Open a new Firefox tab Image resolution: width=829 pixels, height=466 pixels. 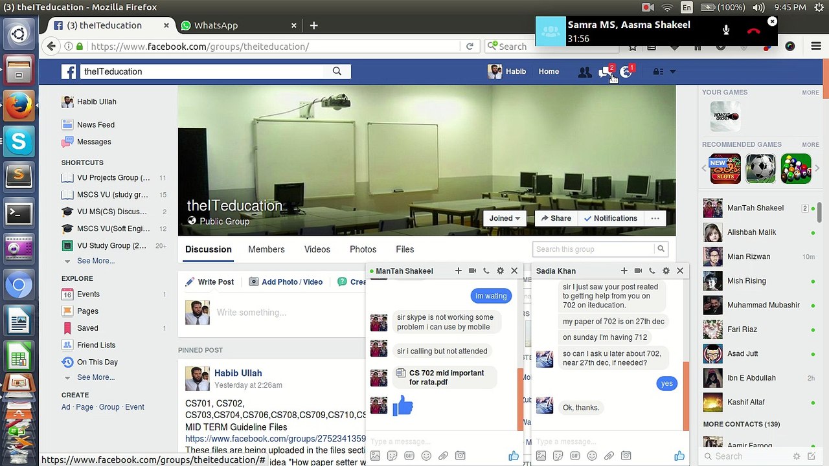[x=314, y=25]
